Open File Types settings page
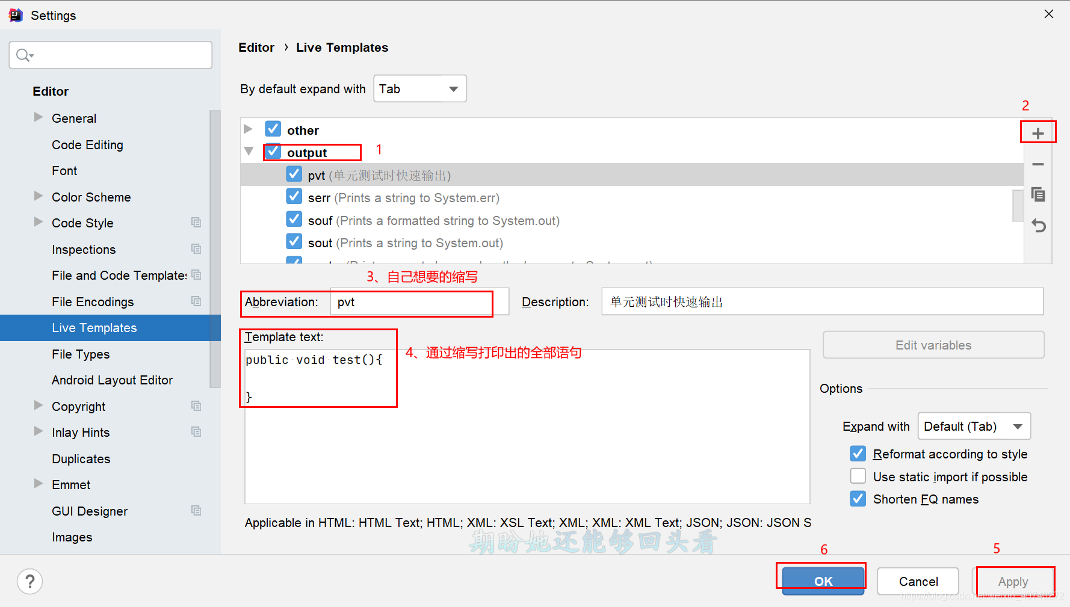This screenshot has width=1070, height=607. point(81,354)
